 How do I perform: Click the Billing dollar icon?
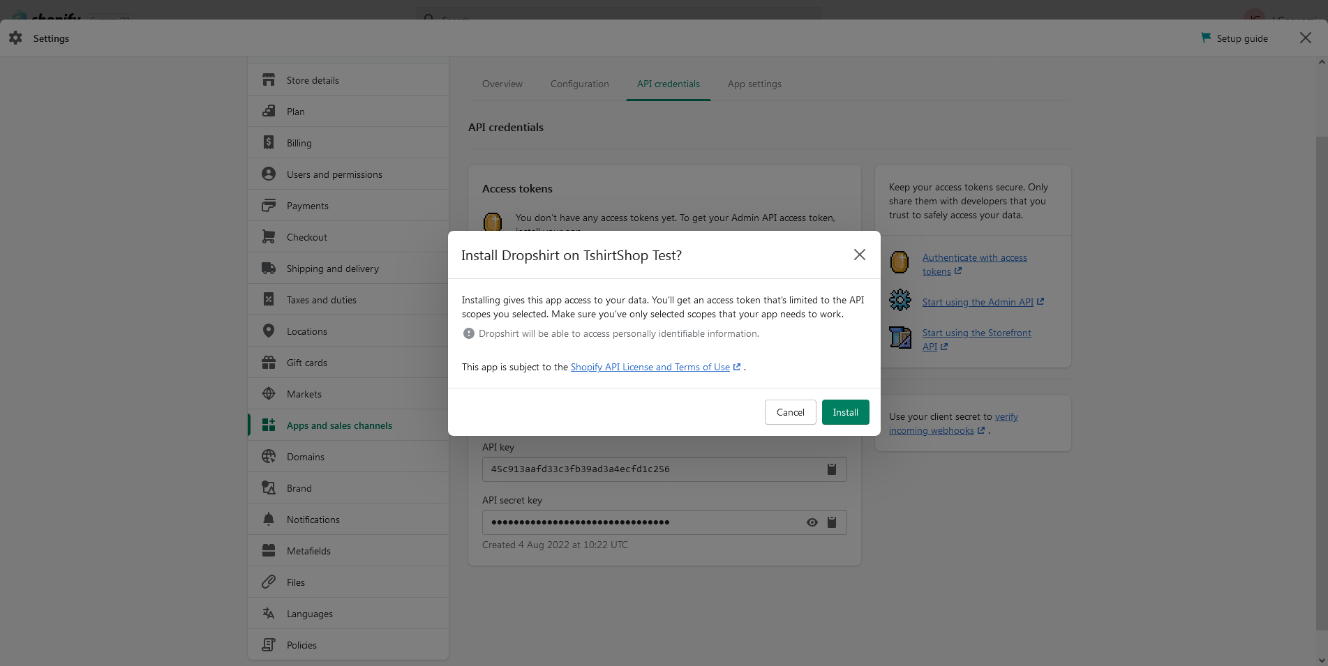pyautogui.click(x=269, y=143)
